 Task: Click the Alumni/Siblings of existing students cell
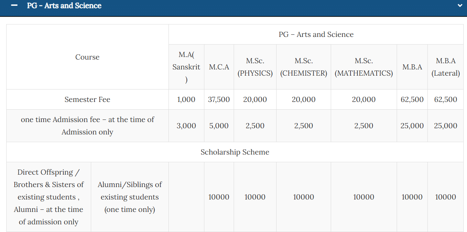[130, 197]
